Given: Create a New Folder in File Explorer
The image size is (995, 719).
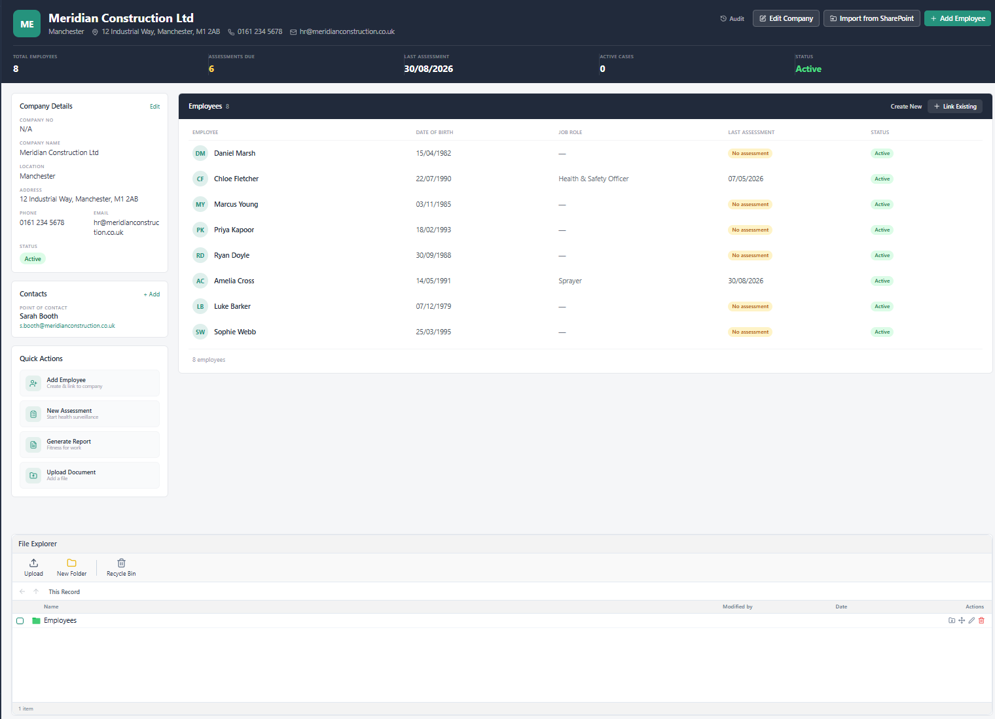Looking at the screenshot, I should [72, 567].
